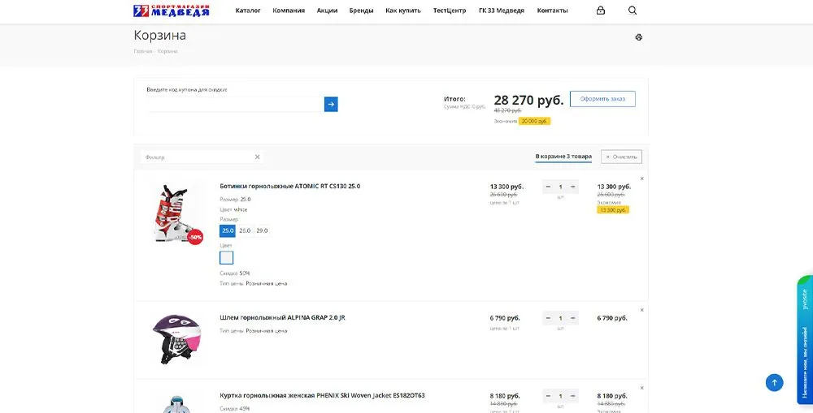Click the Оформить заказ button

(602, 99)
